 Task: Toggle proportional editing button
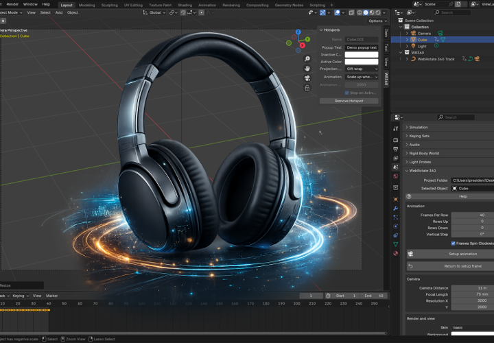tap(201, 12)
